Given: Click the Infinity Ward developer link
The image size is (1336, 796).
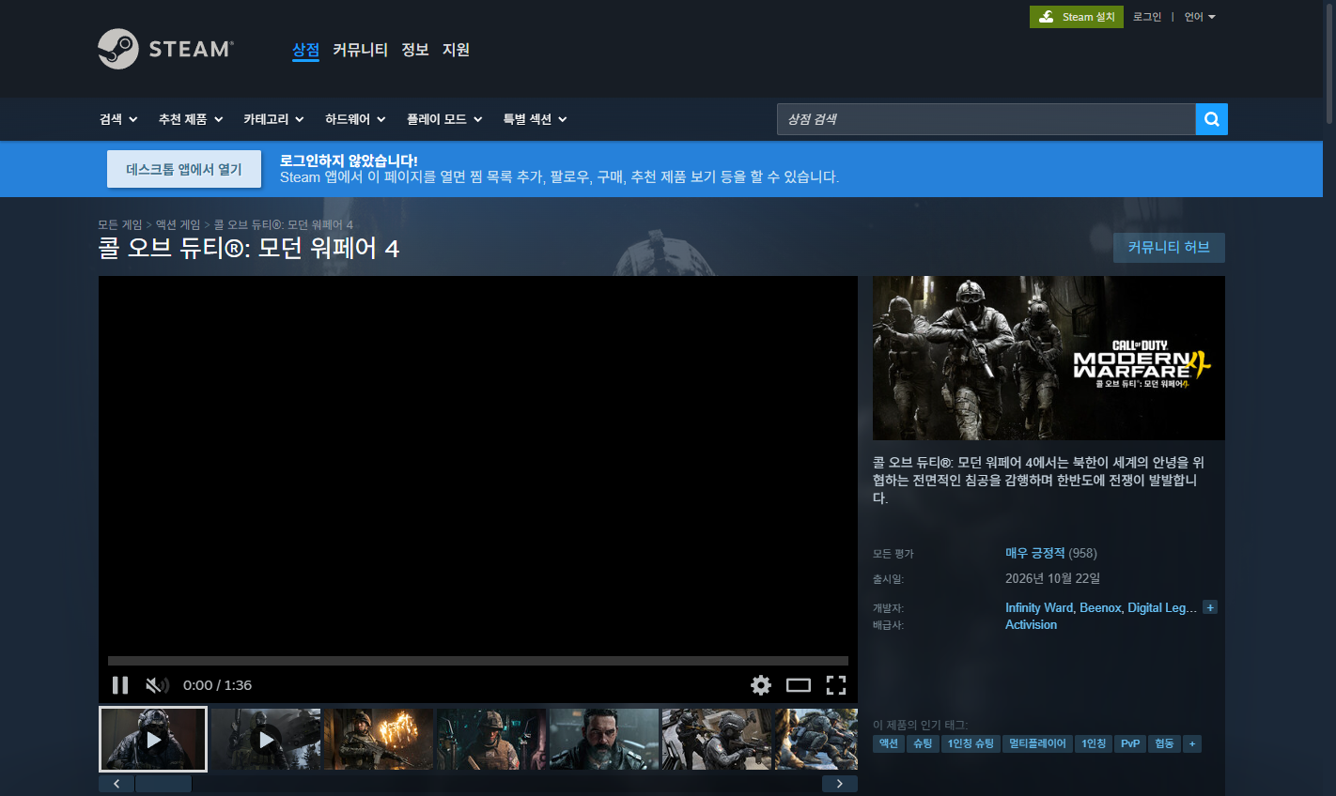Looking at the screenshot, I should tap(1039, 607).
